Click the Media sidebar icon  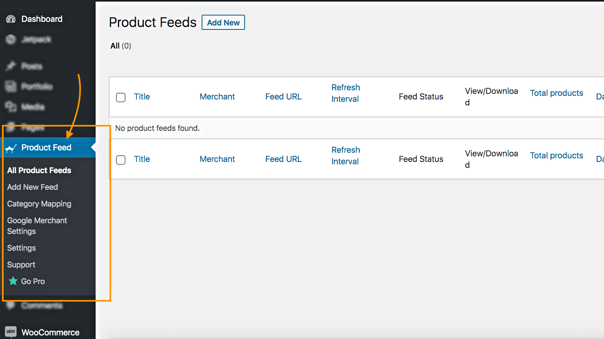click(11, 107)
